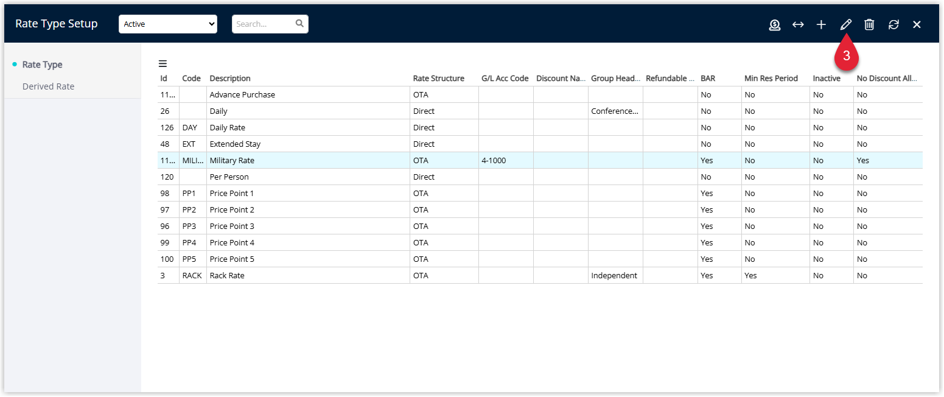Click Discount Name column header
The height and width of the screenshot is (397, 944).
point(561,79)
